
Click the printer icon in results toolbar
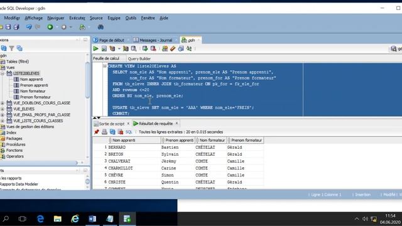(x=104, y=132)
